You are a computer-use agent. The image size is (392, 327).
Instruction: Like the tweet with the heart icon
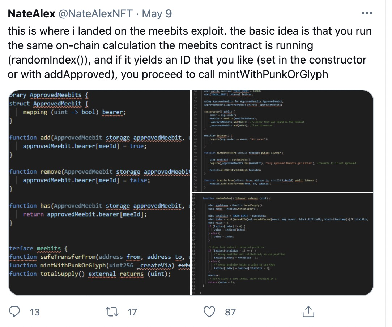pyautogui.click(x=209, y=311)
